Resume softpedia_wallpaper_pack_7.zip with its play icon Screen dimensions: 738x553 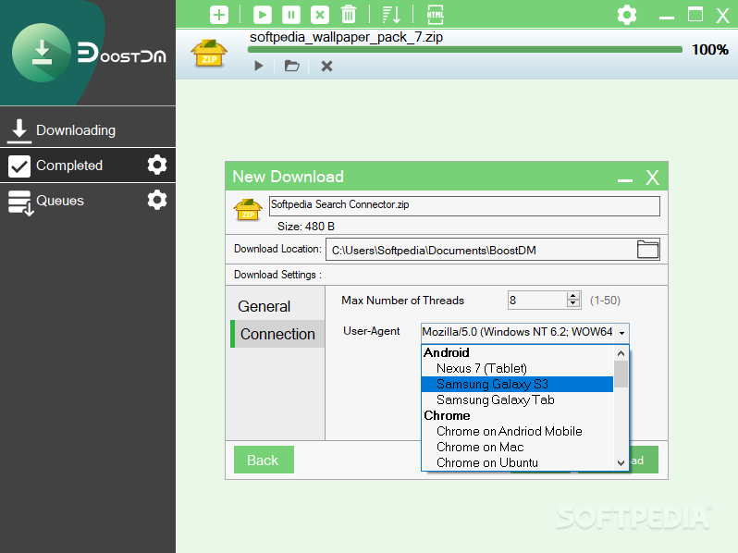coord(258,66)
